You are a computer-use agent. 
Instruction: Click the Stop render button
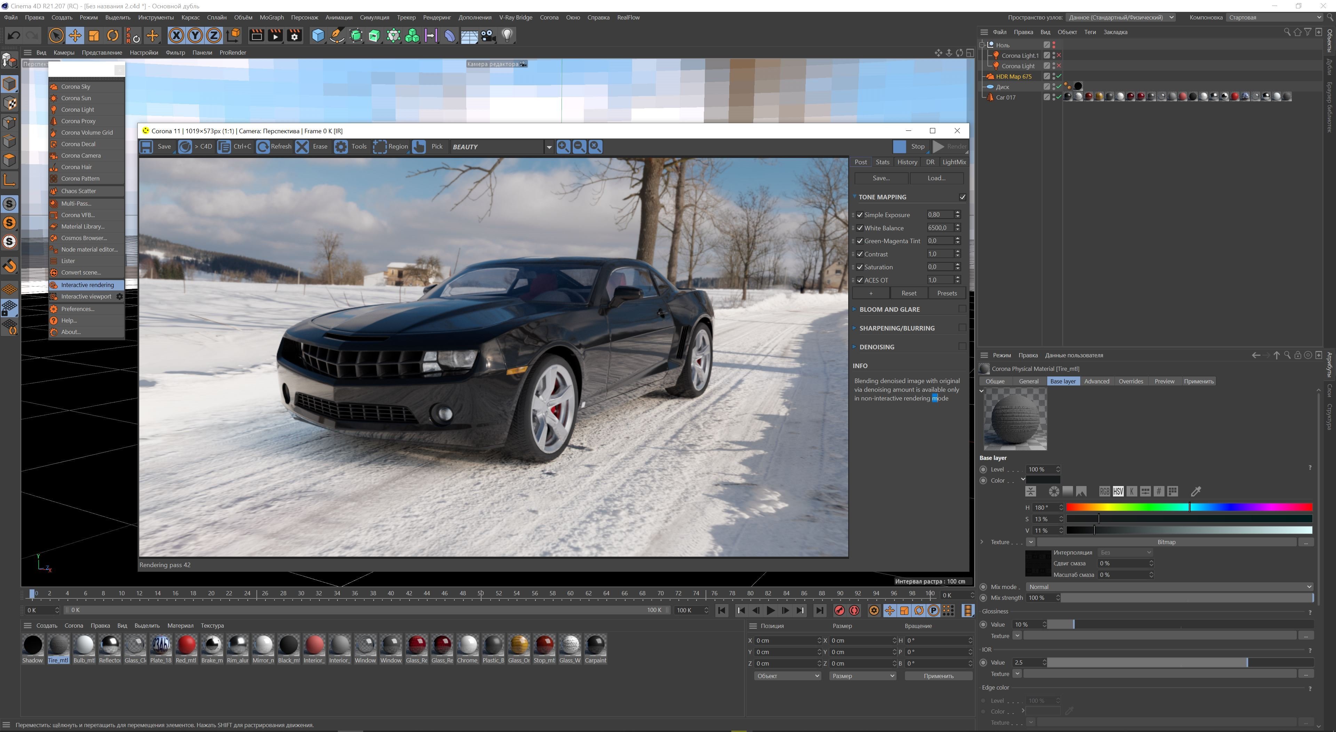(x=911, y=146)
